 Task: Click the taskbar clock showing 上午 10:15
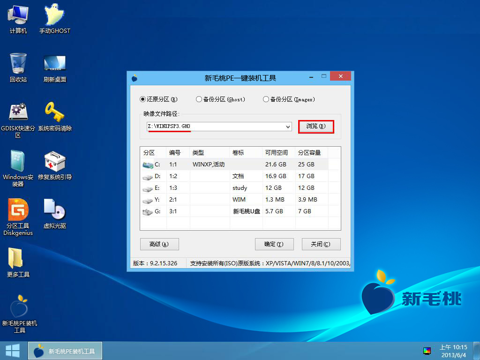pyautogui.click(x=453, y=351)
